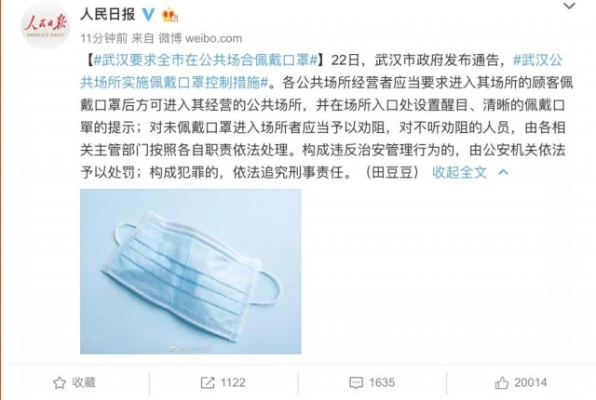Click the blue verified V badge
The height and width of the screenshot is (400, 596).
[148, 15]
